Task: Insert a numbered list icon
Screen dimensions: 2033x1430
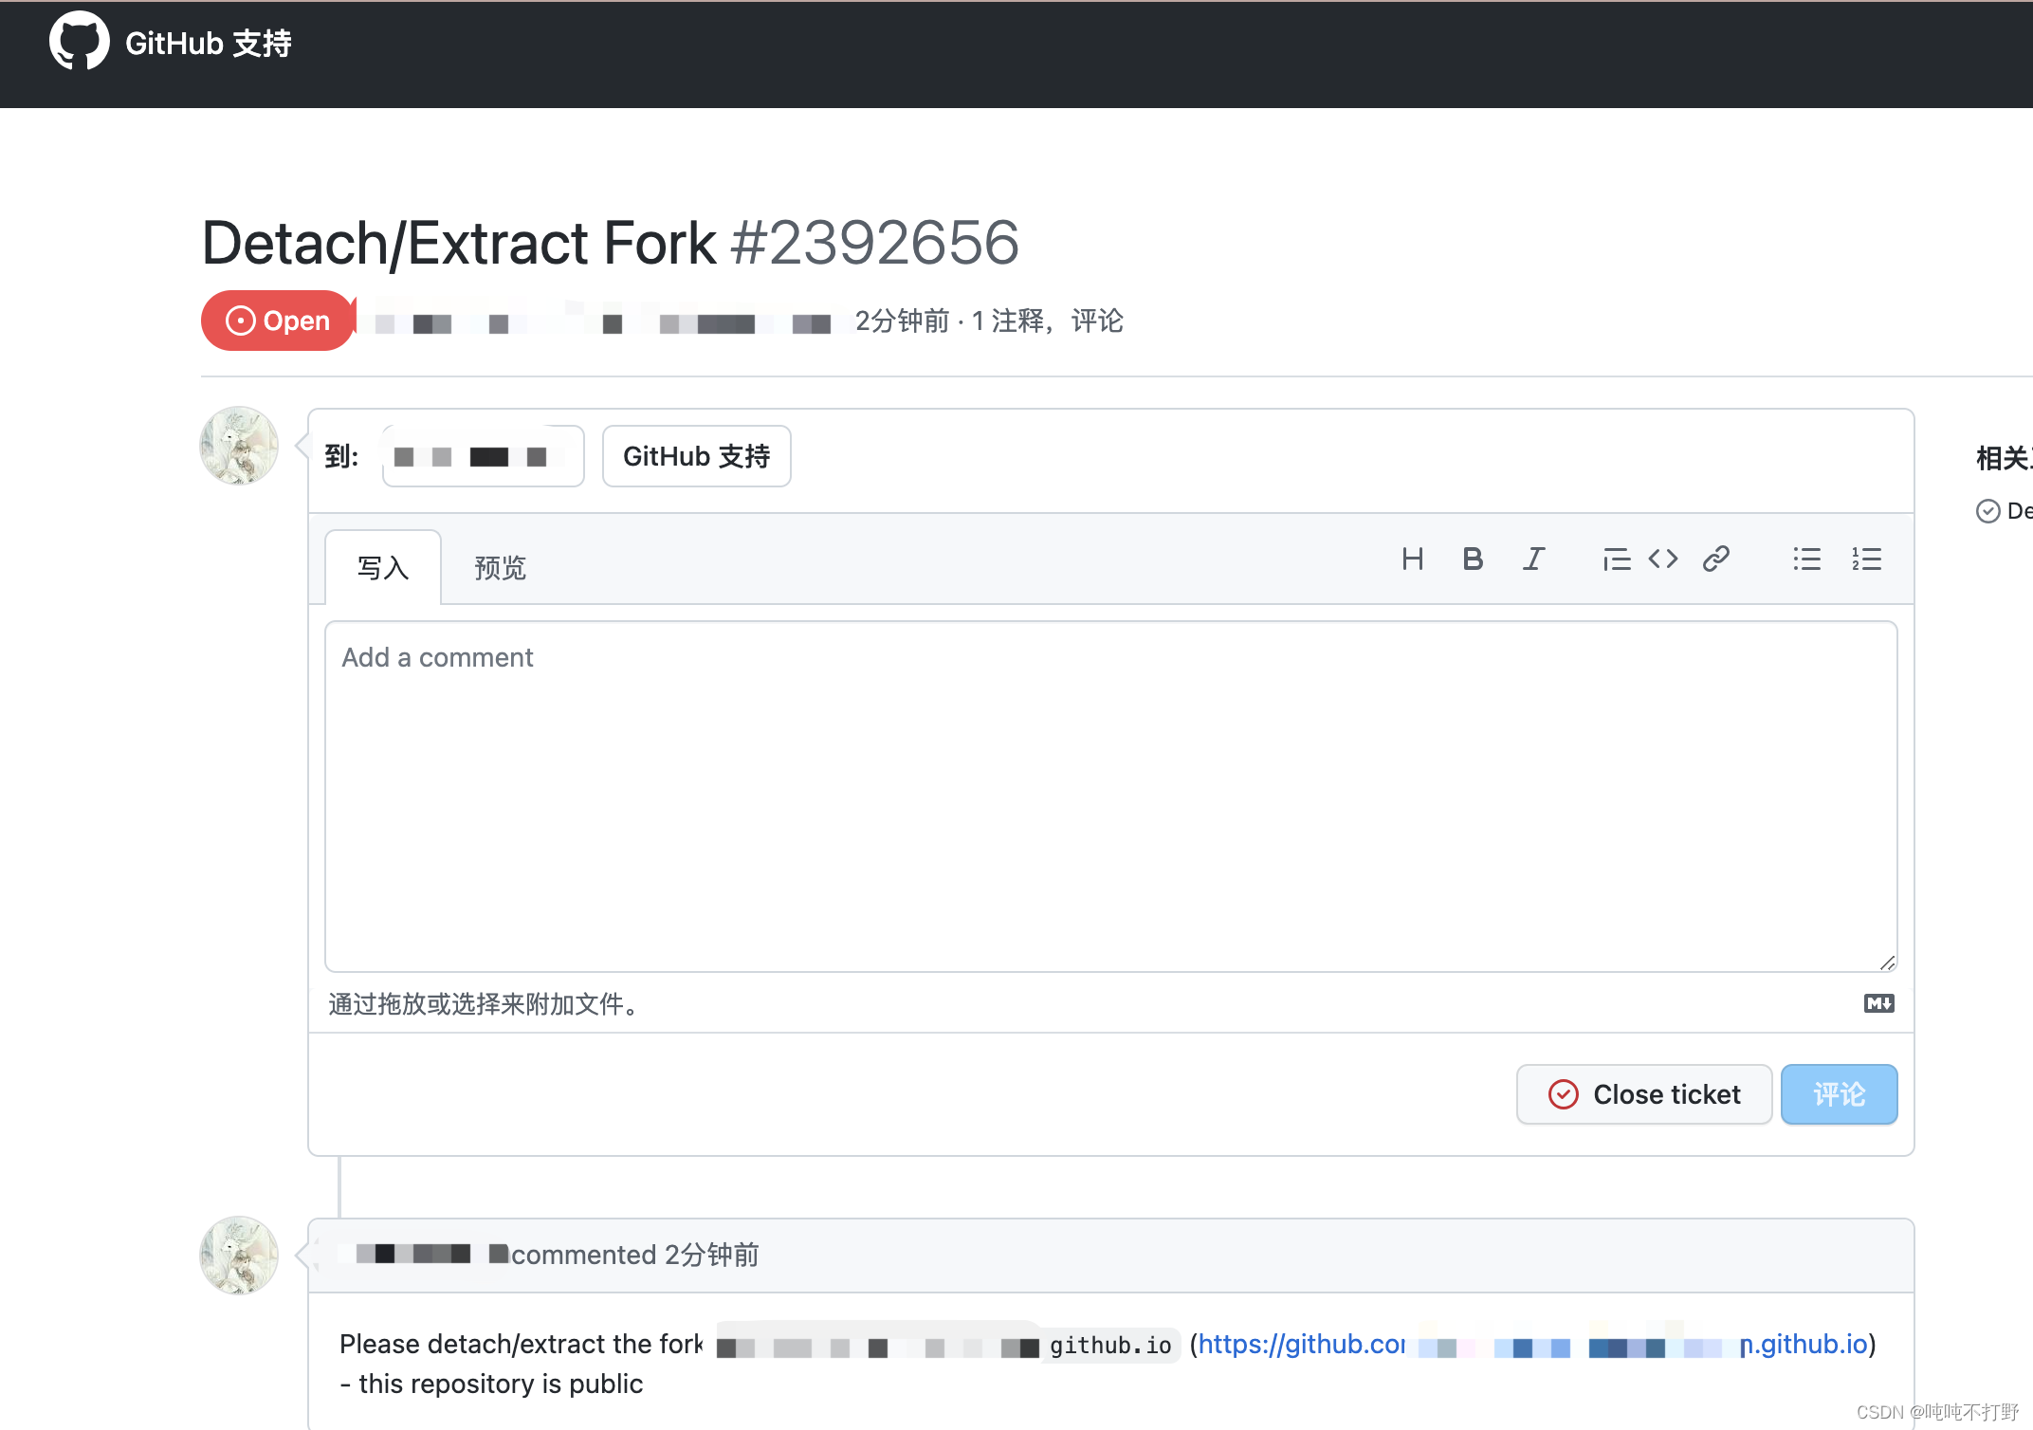Action: [1866, 559]
